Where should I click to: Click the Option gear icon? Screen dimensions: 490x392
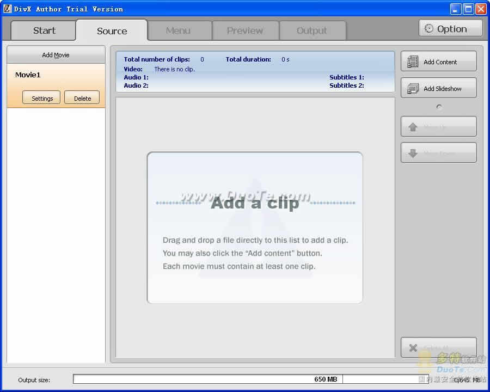[x=429, y=29]
